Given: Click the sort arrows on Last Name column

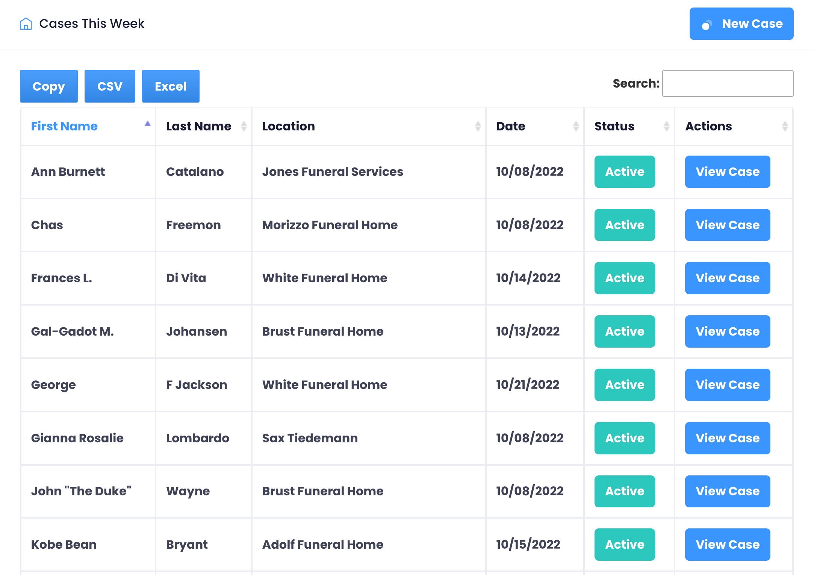Looking at the screenshot, I should tap(244, 126).
